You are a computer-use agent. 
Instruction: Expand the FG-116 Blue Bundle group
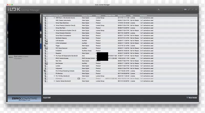[x=54, y=76]
